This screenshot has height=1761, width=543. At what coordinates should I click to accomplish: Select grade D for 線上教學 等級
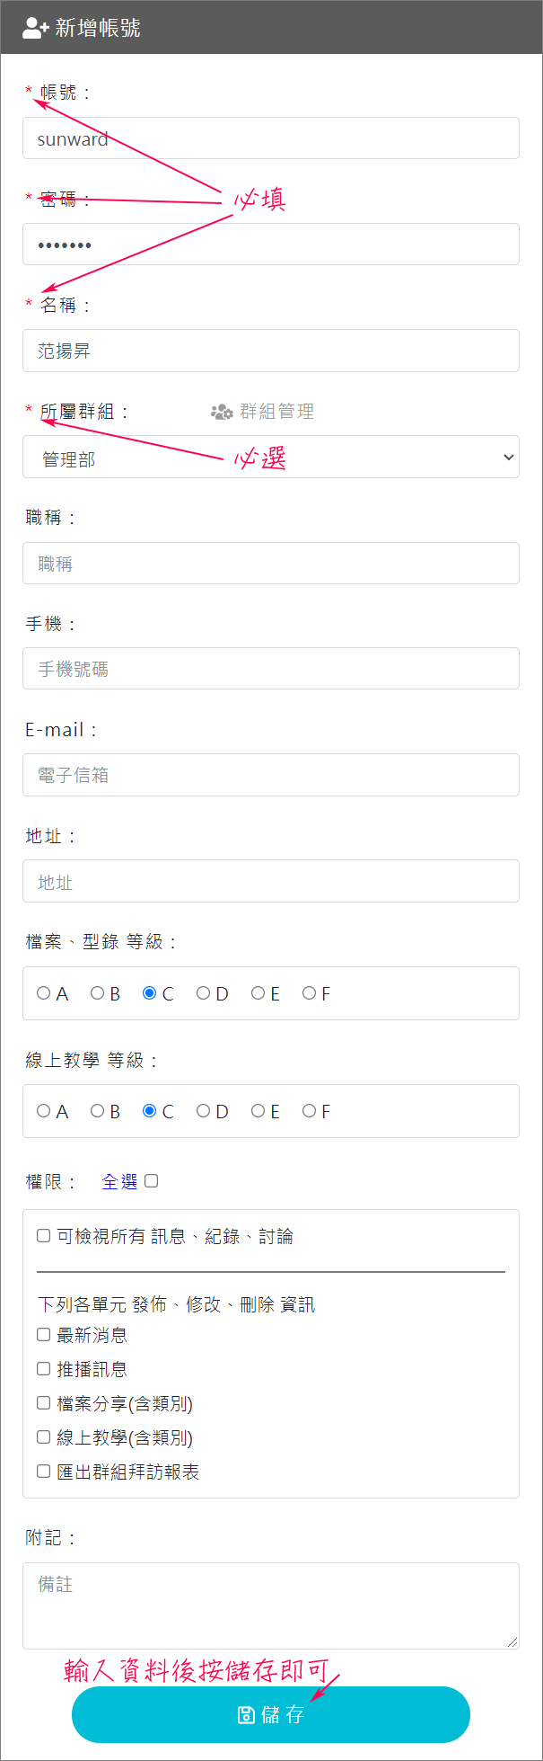click(203, 1111)
